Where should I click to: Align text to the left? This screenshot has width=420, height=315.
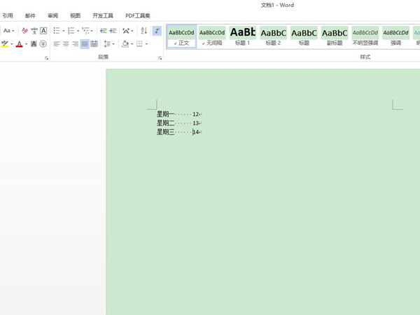[x=56, y=44]
